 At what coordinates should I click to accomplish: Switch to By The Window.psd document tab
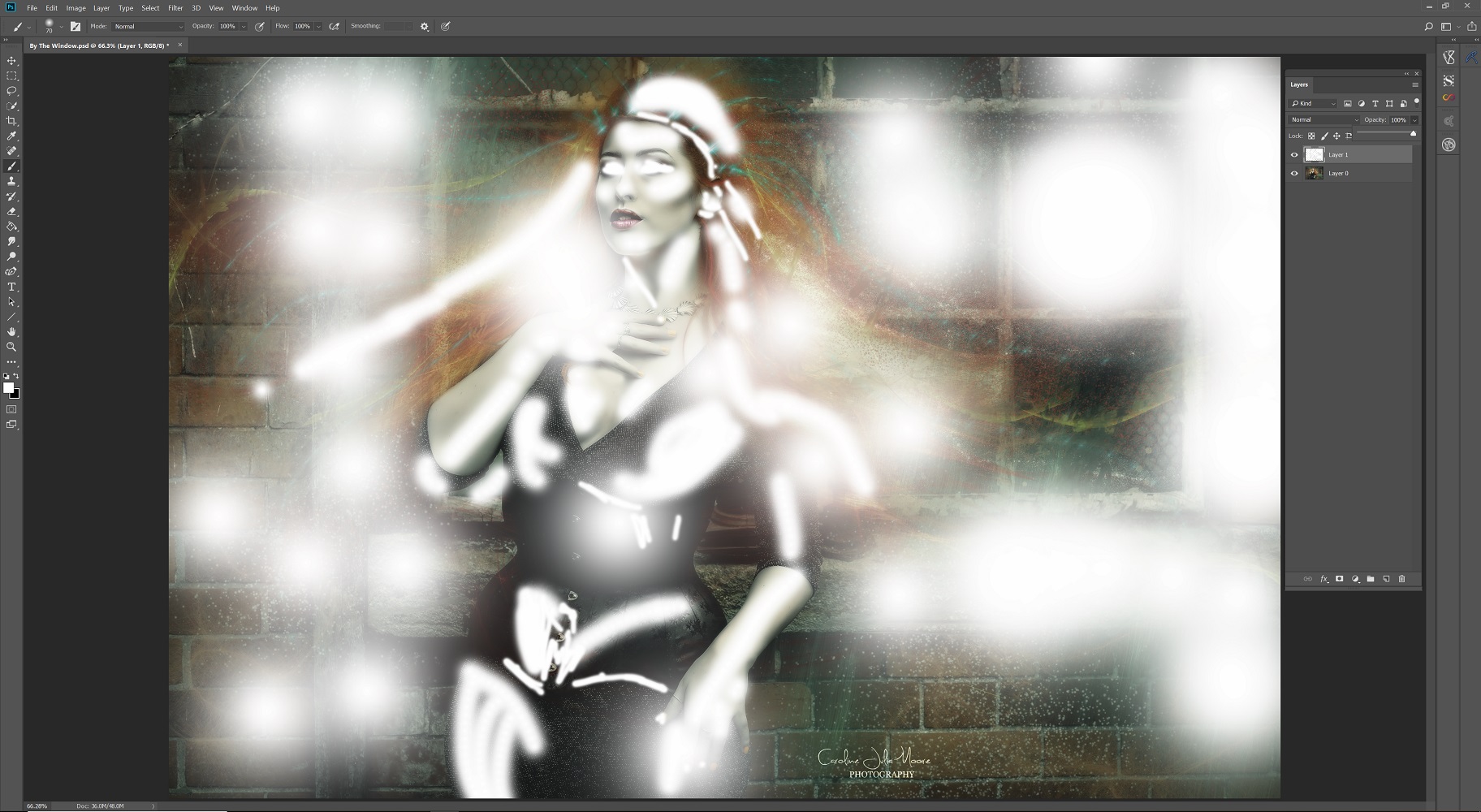(99, 45)
